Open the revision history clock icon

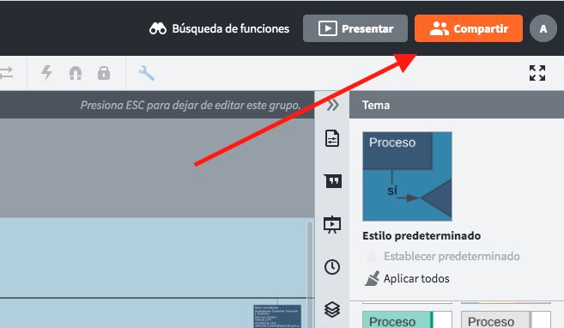pos(332,267)
